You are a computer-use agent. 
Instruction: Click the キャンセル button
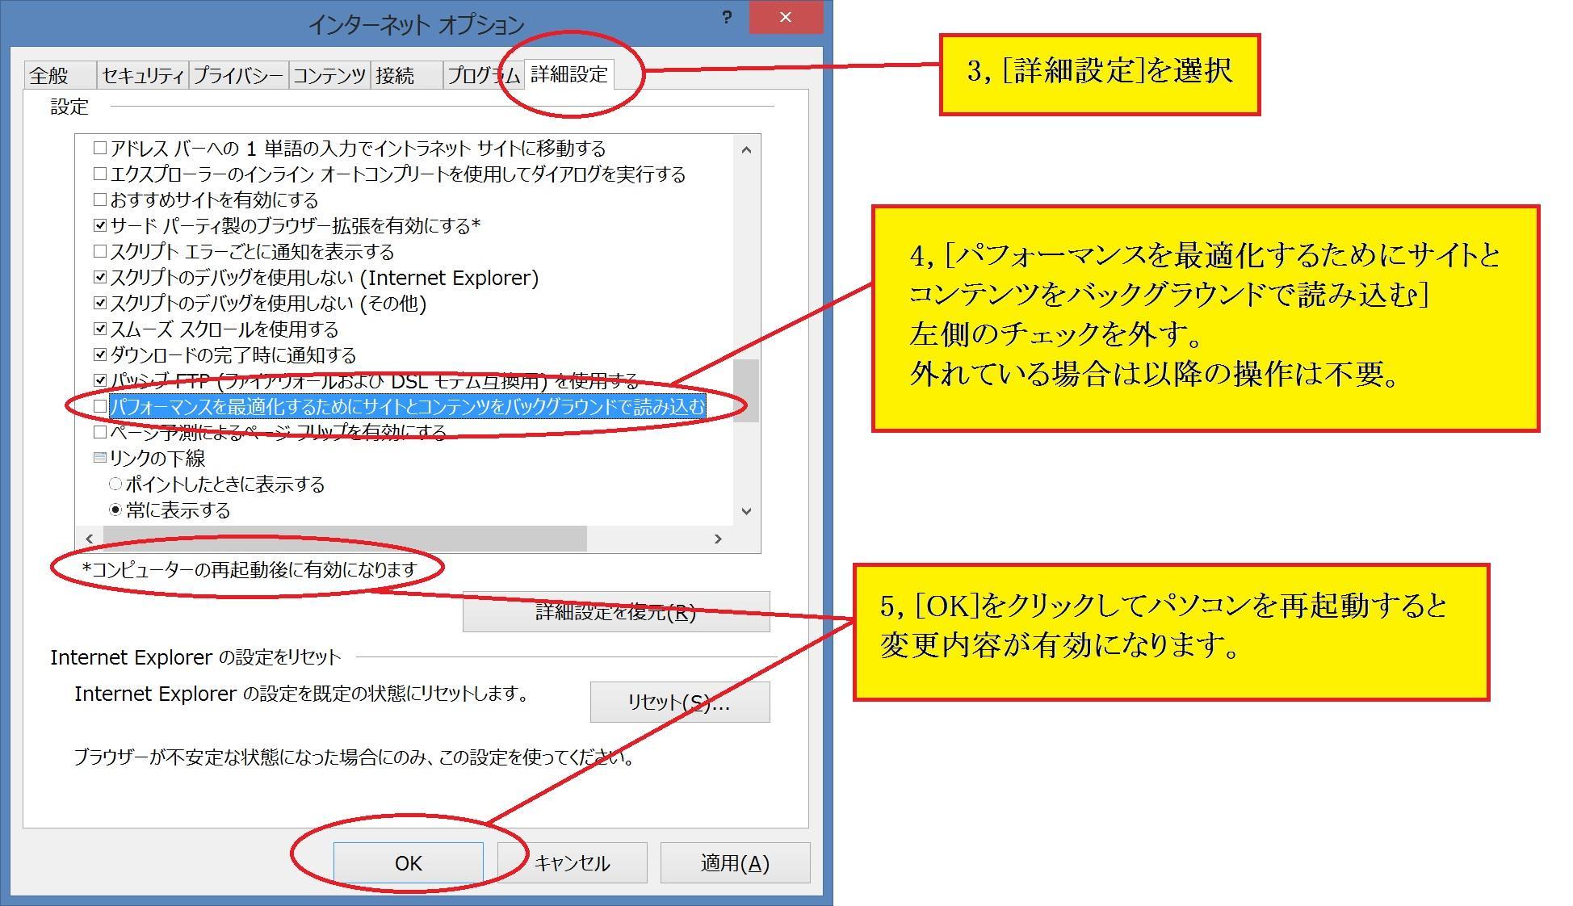click(x=573, y=863)
